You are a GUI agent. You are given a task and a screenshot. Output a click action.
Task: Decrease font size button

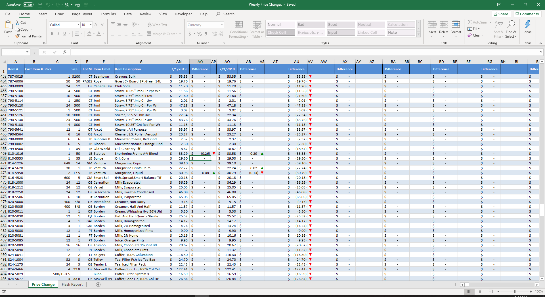[x=102, y=25]
